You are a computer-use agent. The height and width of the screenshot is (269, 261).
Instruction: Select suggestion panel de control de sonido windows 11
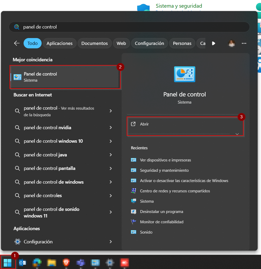[51, 212]
